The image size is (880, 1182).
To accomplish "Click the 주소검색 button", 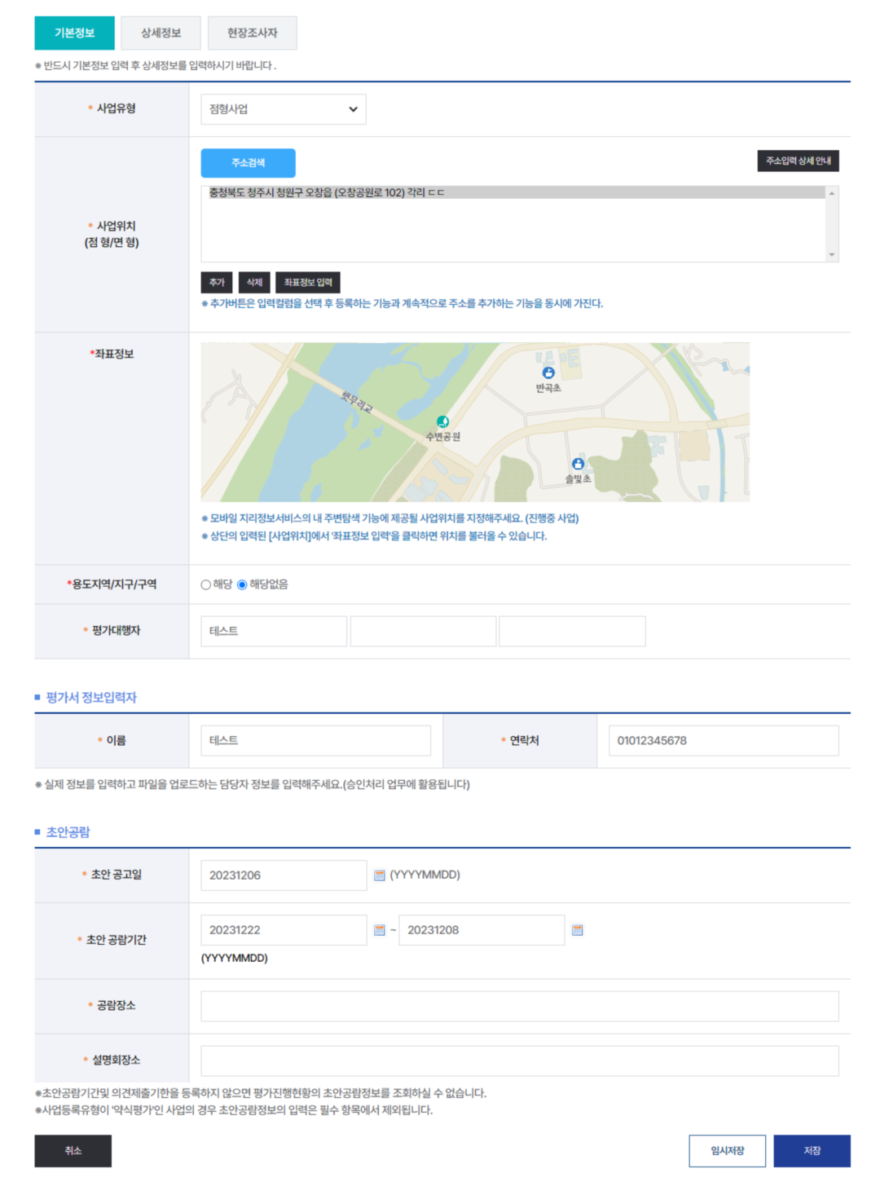I will pyautogui.click(x=248, y=163).
